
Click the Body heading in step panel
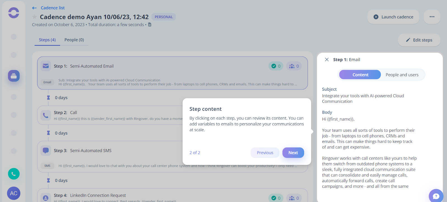[x=327, y=112]
